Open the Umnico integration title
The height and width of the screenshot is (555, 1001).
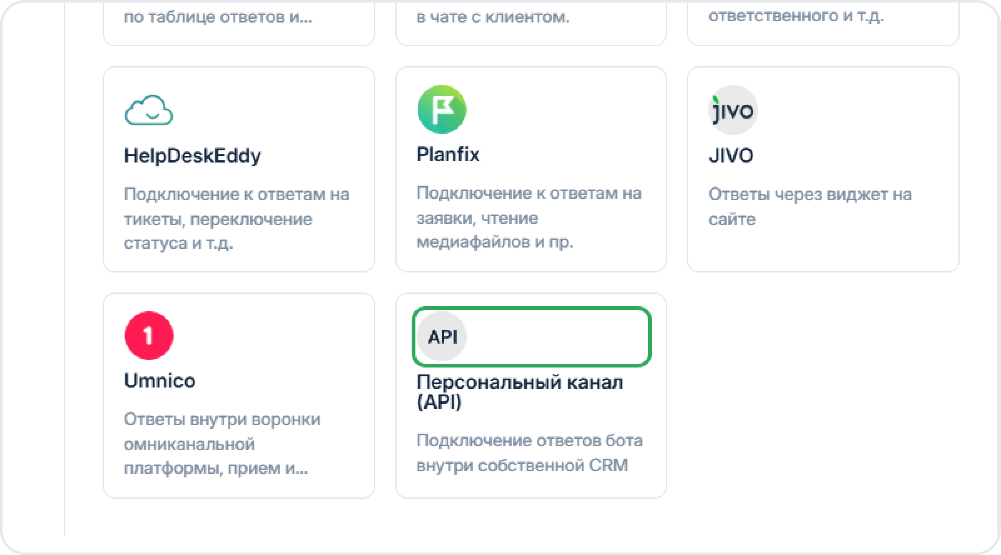[x=160, y=381]
